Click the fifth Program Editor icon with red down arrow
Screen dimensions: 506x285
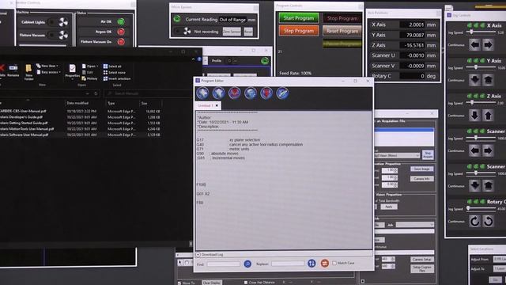[266, 93]
